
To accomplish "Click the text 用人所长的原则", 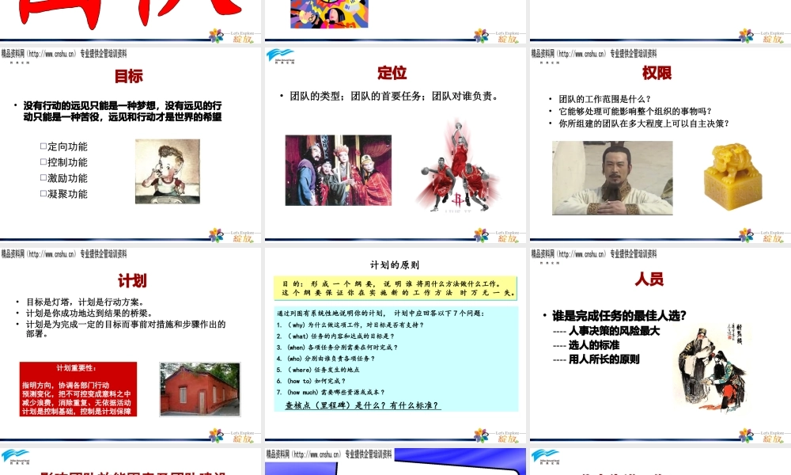I will click(604, 359).
